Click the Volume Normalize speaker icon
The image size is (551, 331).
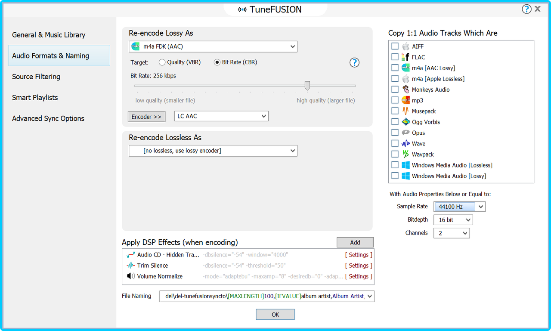coord(131,276)
